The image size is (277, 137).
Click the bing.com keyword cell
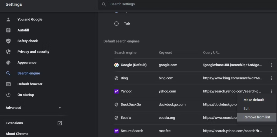click(x=166, y=78)
